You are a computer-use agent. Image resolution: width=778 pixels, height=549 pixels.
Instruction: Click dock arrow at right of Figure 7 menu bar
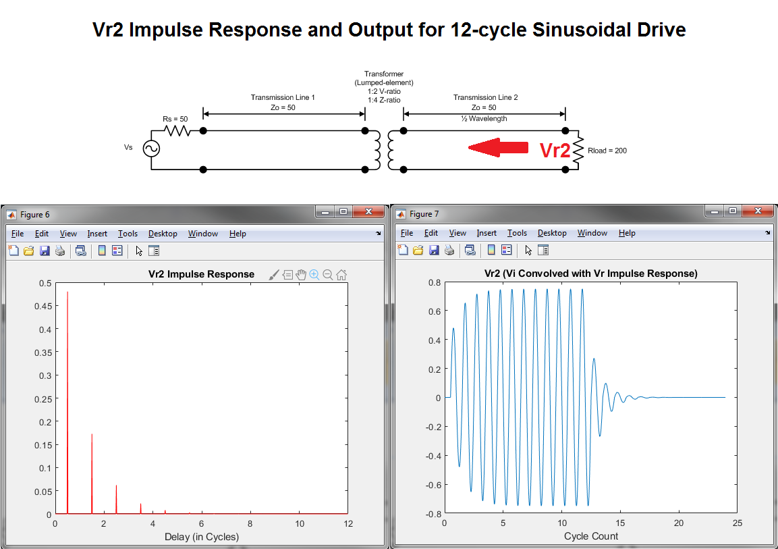coord(768,233)
